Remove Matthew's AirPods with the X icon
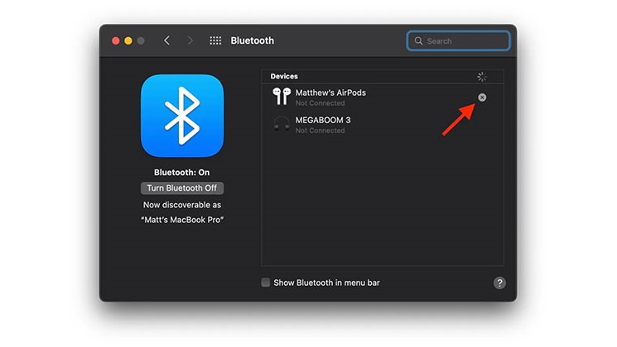Viewport: 617px width, 347px height. click(482, 97)
